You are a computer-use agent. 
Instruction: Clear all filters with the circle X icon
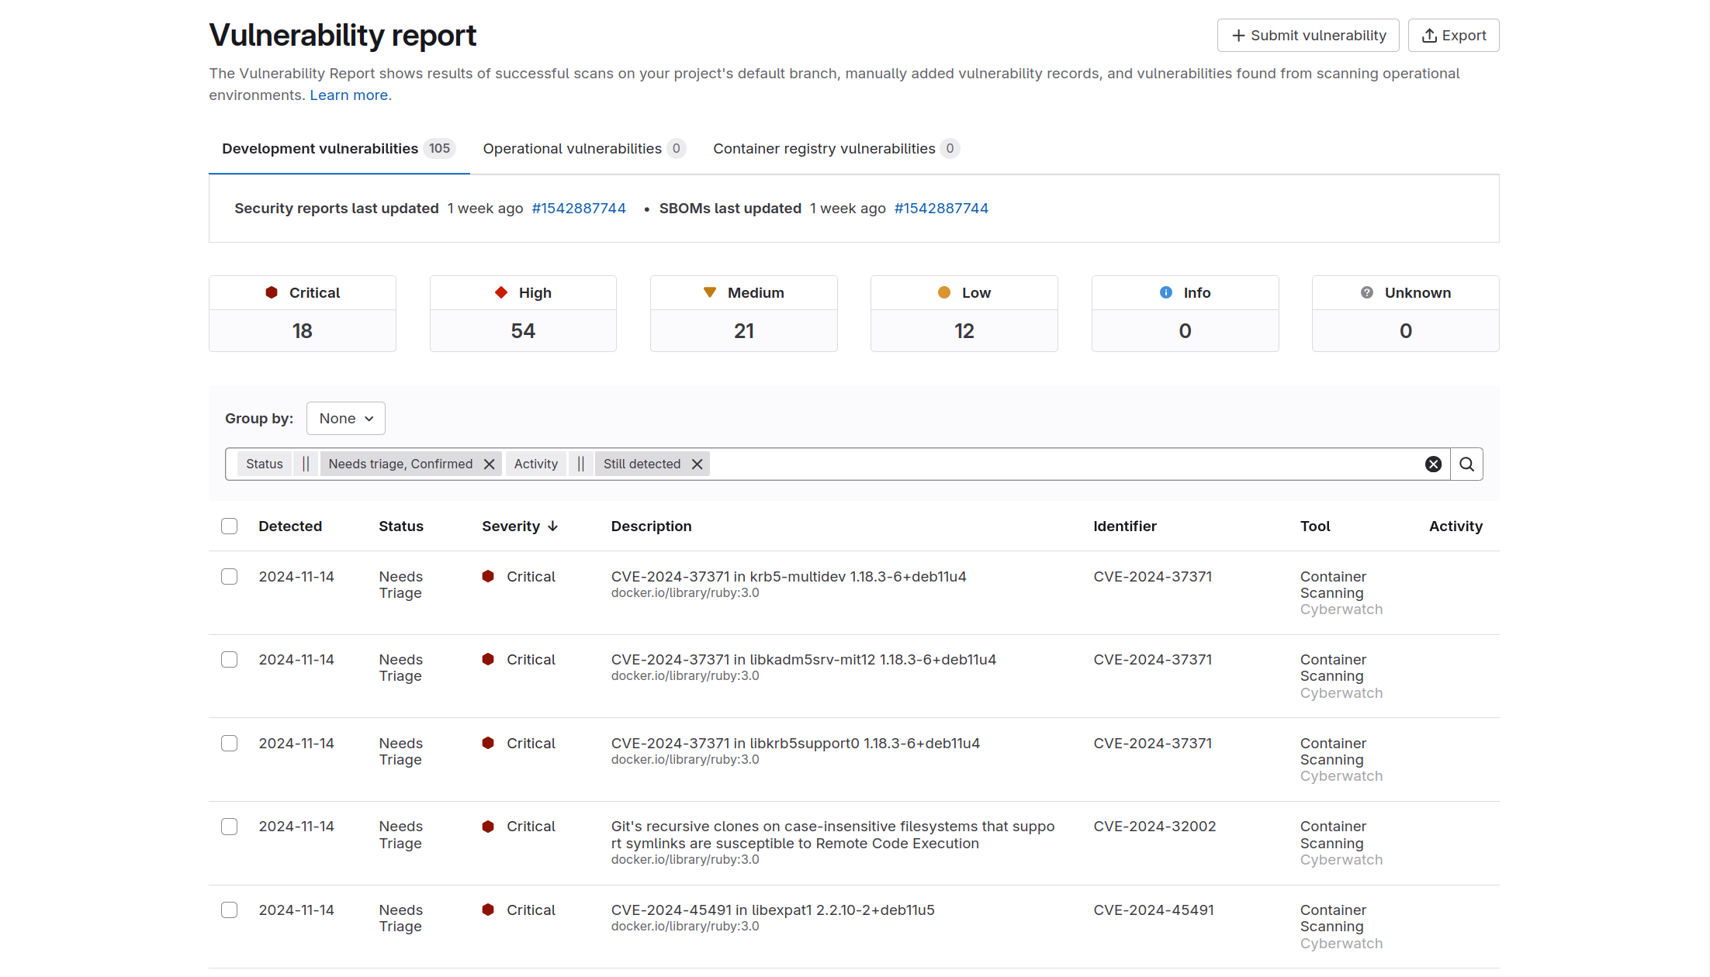click(1433, 464)
